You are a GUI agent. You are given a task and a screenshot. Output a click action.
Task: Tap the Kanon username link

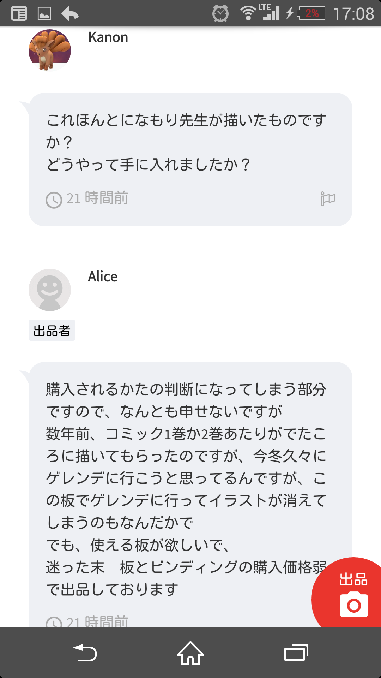click(x=108, y=37)
